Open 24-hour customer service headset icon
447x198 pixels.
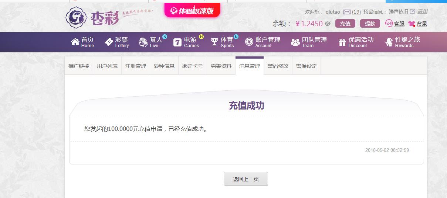click(x=389, y=23)
